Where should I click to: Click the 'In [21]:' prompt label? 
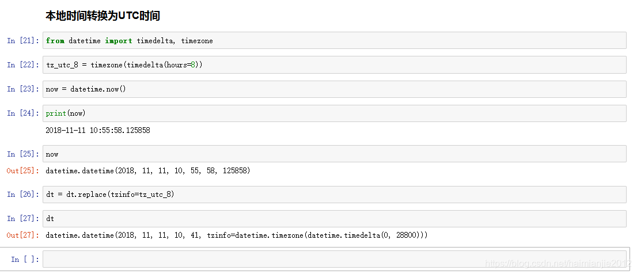tap(23, 41)
